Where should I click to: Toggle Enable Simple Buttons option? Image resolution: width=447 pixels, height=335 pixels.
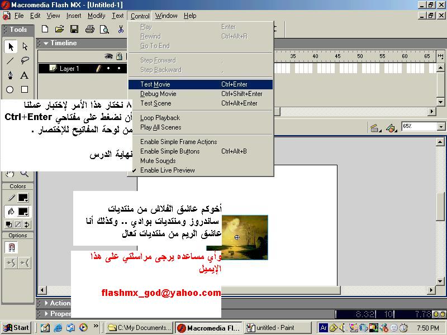pos(201,151)
